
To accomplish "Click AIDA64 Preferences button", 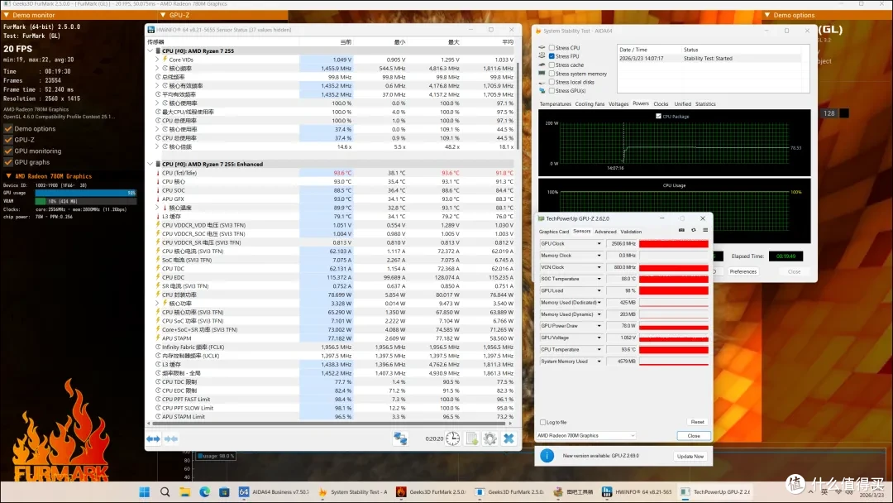I will click(x=743, y=271).
